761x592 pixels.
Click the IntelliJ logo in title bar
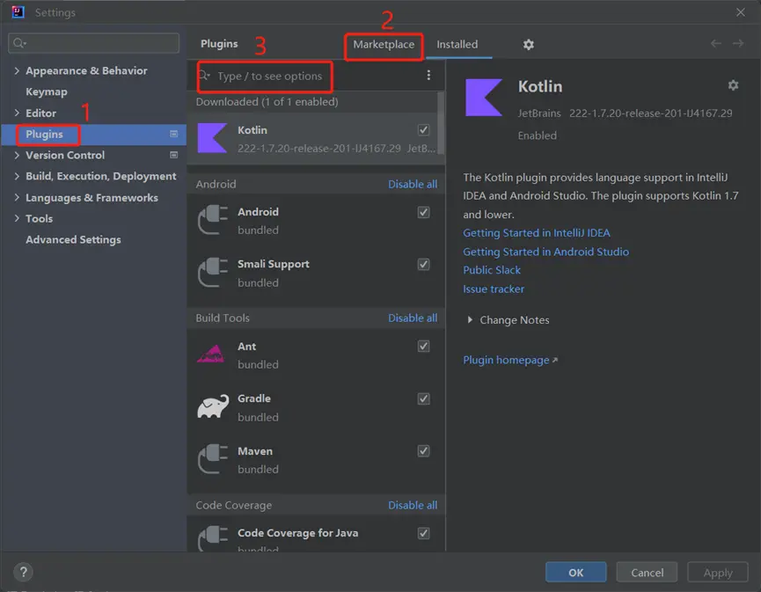click(18, 12)
